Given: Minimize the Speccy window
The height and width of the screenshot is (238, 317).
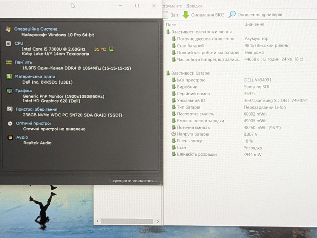Looking at the screenshot, I should click(120, 6).
